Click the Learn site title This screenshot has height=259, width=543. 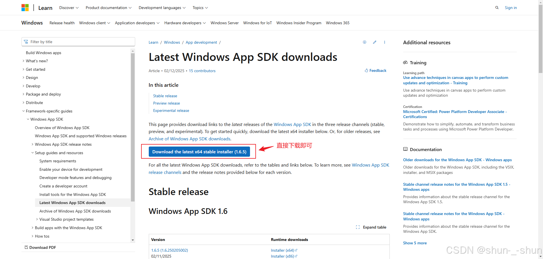[x=45, y=8]
